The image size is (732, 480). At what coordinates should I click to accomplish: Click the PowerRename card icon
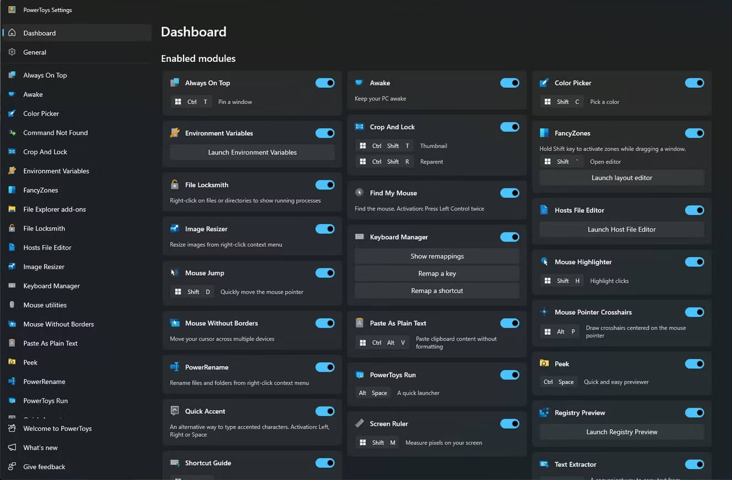(175, 367)
